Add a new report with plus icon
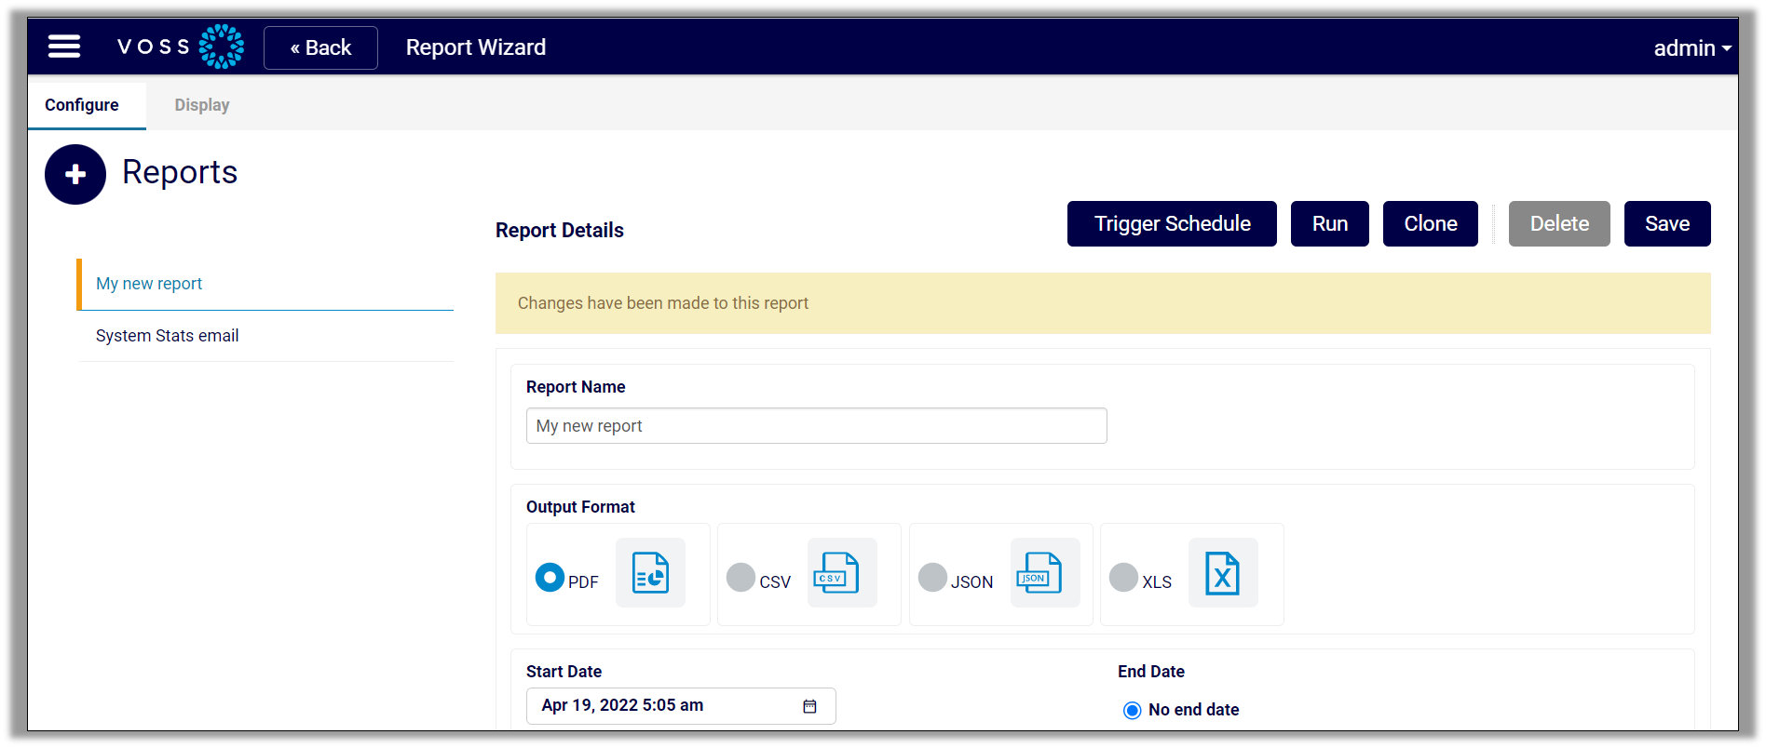1766x748 pixels. click(75, 174)
